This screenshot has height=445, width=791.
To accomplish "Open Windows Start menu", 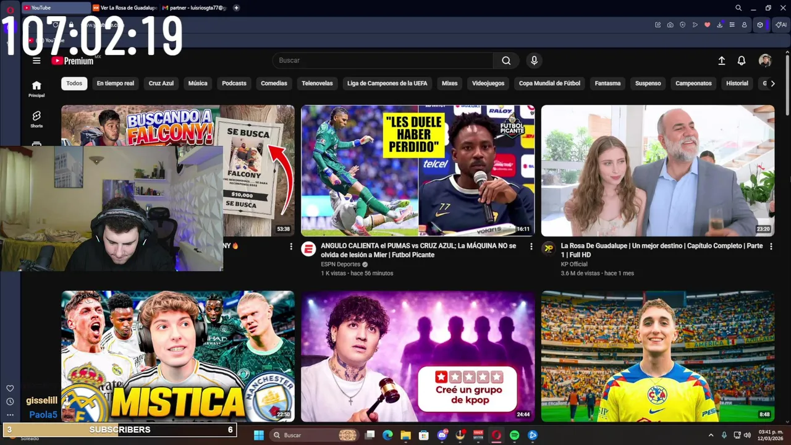I will [x=259, y=435].
